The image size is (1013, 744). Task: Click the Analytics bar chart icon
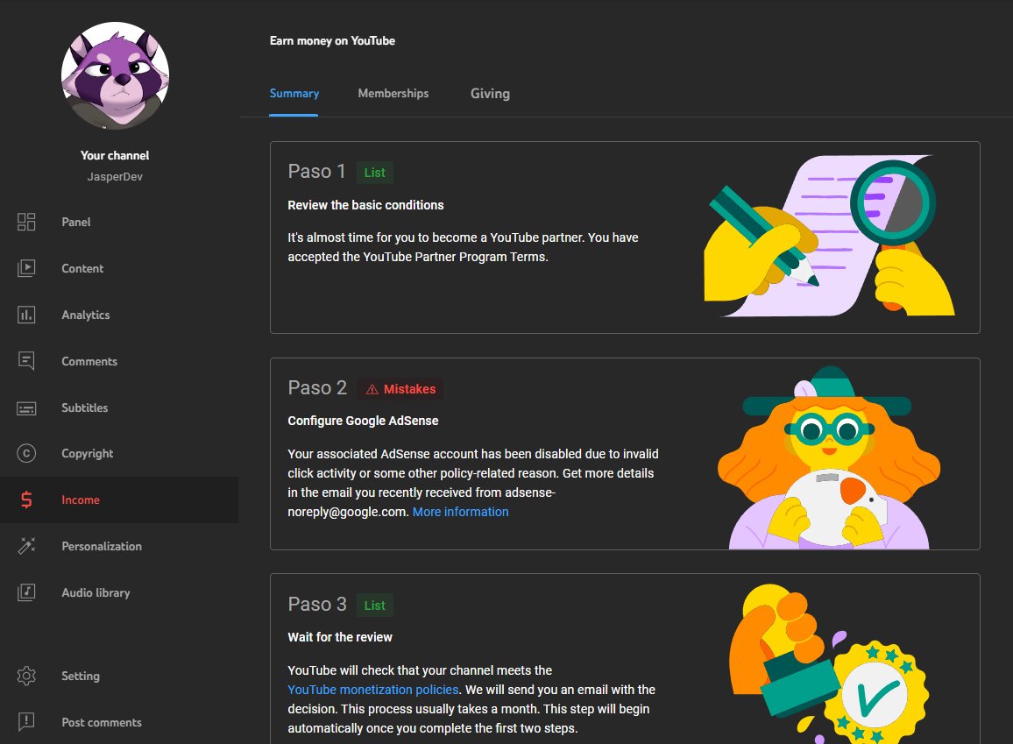(26, 315)
